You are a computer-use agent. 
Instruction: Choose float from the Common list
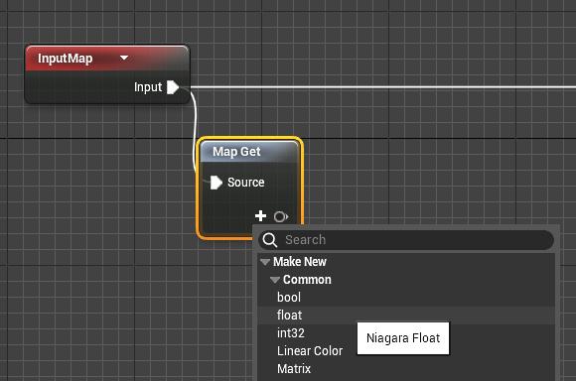(406, 315)
